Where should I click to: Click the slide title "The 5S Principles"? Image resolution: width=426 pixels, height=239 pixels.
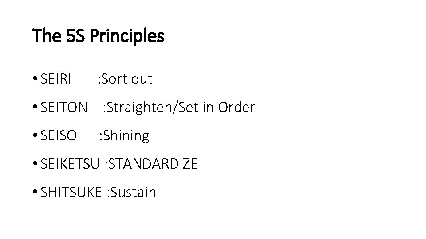98,36
